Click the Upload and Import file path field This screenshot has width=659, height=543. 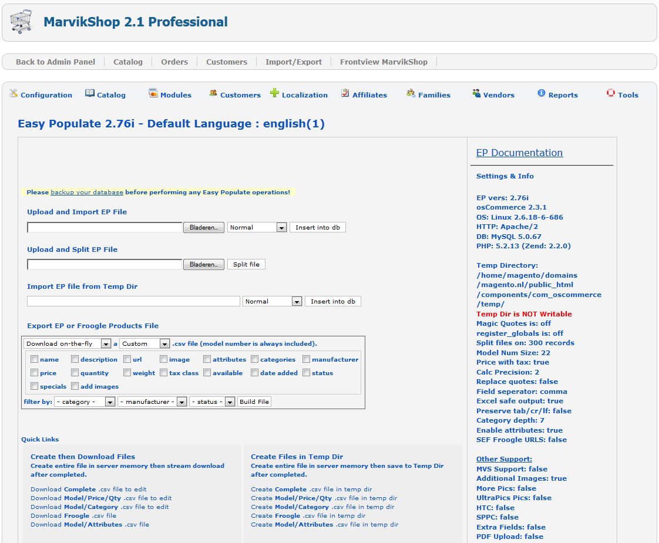click(105, 227)
